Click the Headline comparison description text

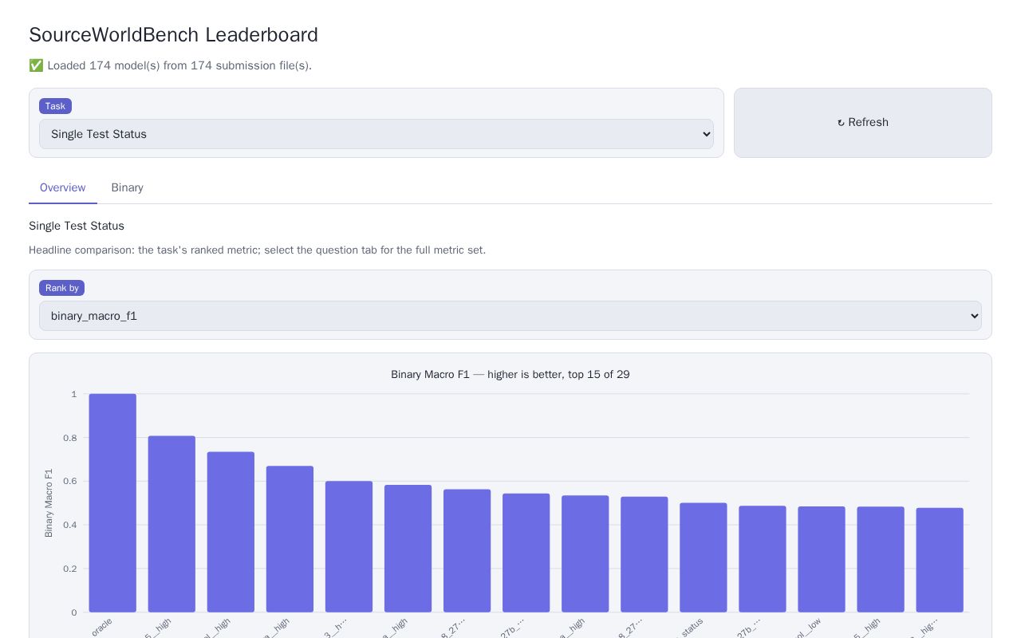(x=257, y=250)
